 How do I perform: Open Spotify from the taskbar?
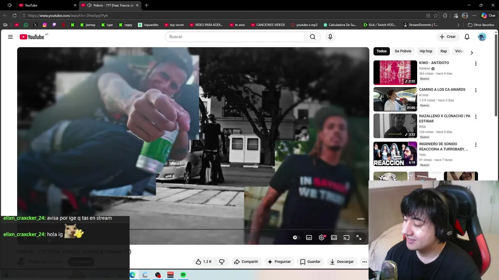click(183, 275)
